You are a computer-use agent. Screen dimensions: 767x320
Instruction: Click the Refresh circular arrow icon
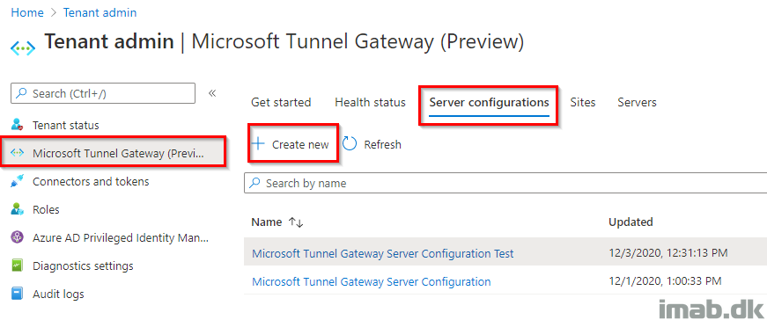coord(350,144)
